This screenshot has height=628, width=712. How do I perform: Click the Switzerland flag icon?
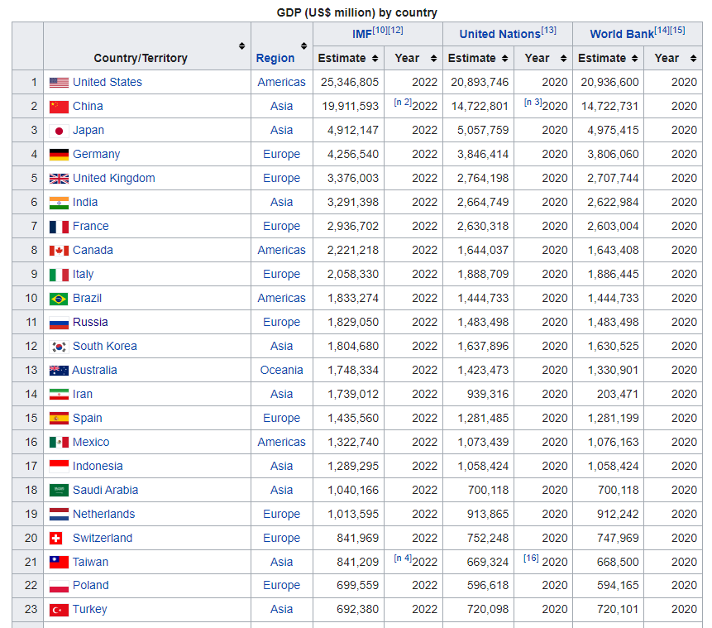tap(56, 539)
